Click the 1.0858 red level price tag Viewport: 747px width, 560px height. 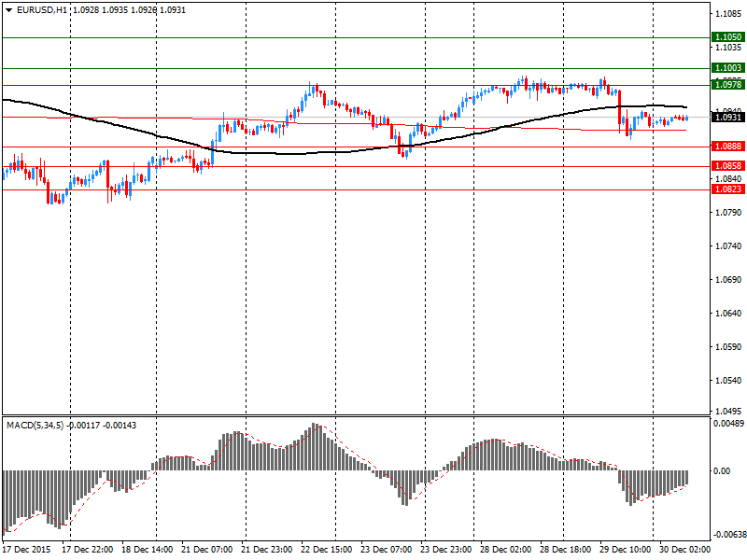pos(727,166)
